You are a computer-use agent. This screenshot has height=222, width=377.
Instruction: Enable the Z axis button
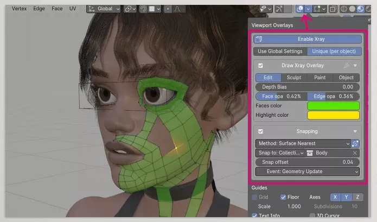coord(357,197)
